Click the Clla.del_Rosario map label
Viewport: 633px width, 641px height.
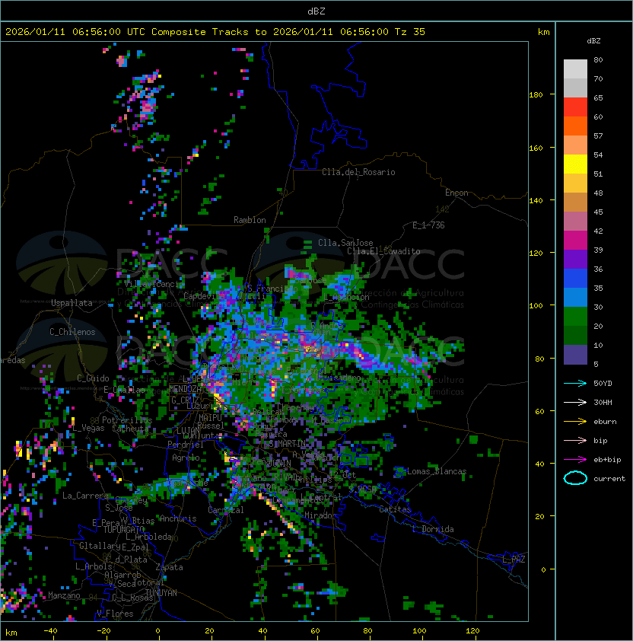coord(358,172)
